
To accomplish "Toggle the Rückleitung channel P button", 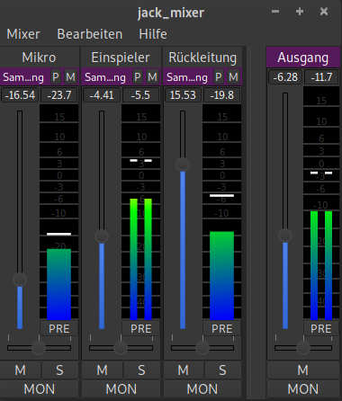I will [x=219, y=77].
